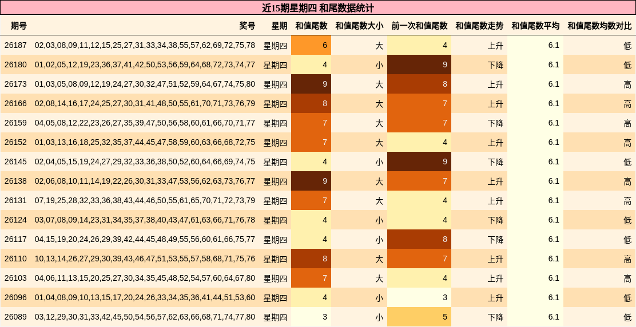The width and height of the screenshot is (636, 327).
Task: Click the 前一次和值尾数 cell 8 in row 26117
Action: pyautogui.click(x=419, y=240)
